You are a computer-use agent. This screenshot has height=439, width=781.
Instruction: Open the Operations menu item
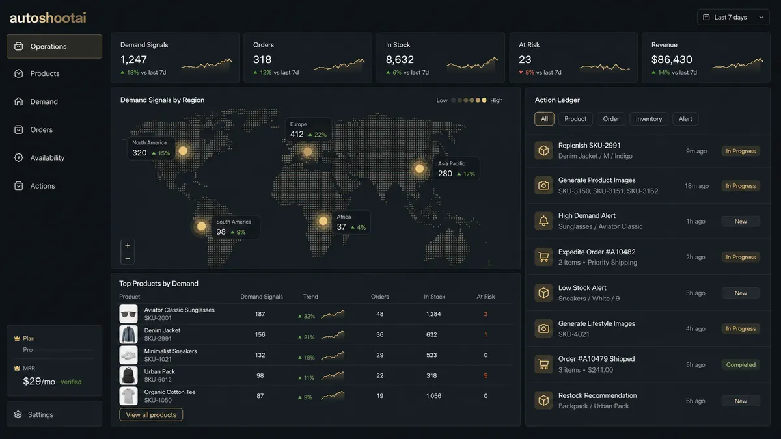coord(54,46)
